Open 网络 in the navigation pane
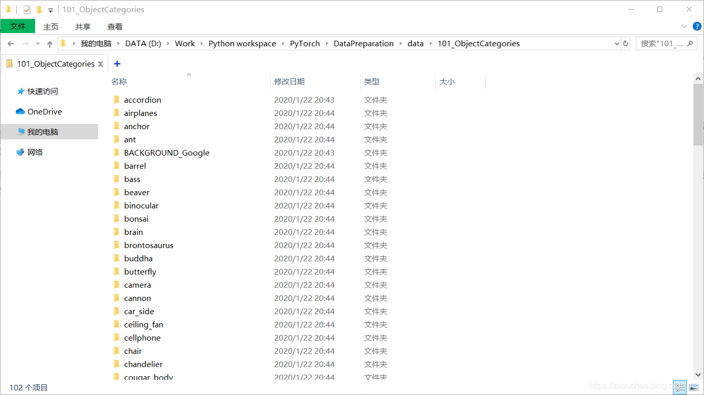 pyautogui.click(x=35, y=152)
